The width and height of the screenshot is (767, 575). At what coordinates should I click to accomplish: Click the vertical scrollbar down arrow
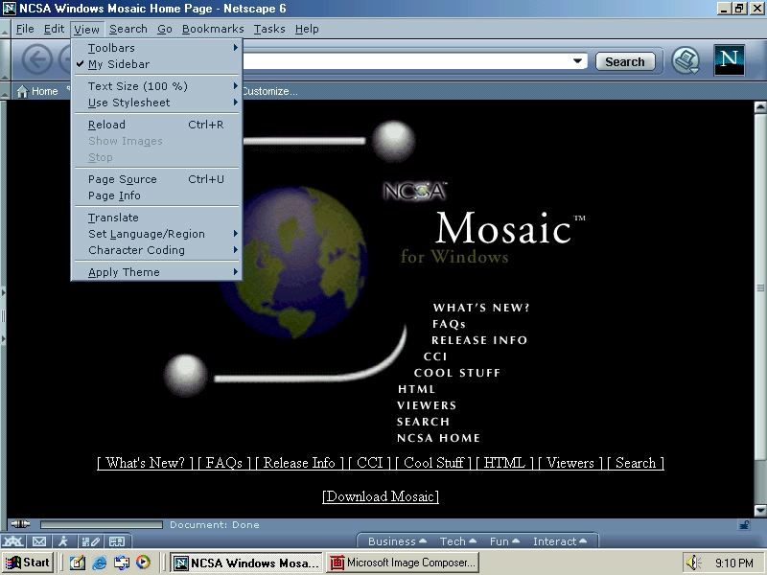(x=760, y=510)
